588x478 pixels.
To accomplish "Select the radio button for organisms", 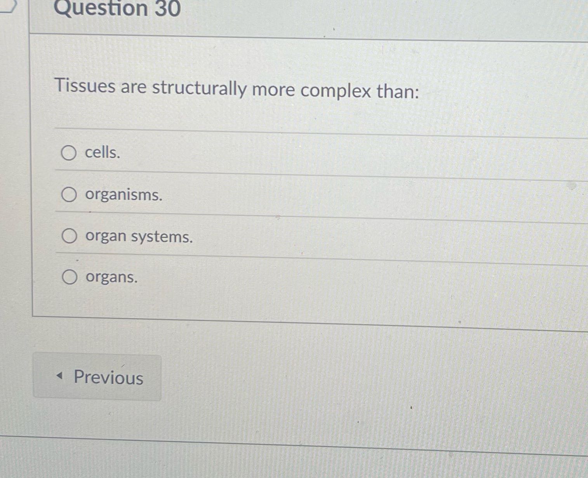I will coord(69,195).
